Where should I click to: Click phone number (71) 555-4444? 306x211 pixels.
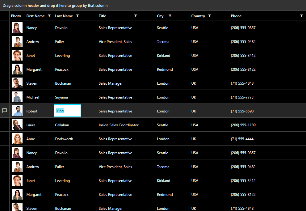click(x=242, y=139)
